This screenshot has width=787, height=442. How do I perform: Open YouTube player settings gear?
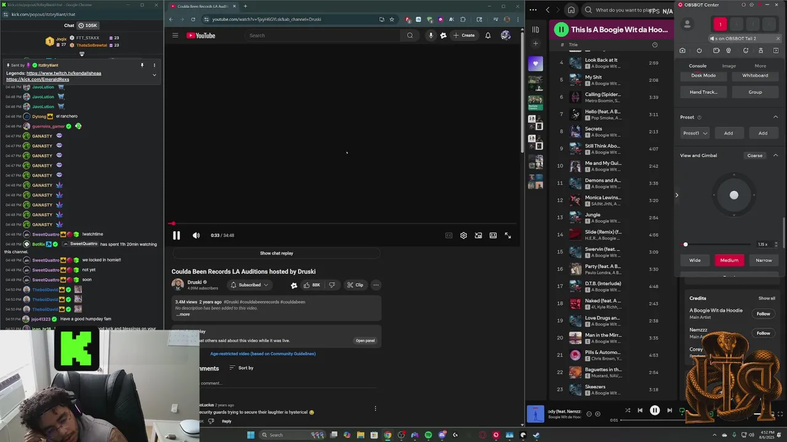[x=464, y=235]
